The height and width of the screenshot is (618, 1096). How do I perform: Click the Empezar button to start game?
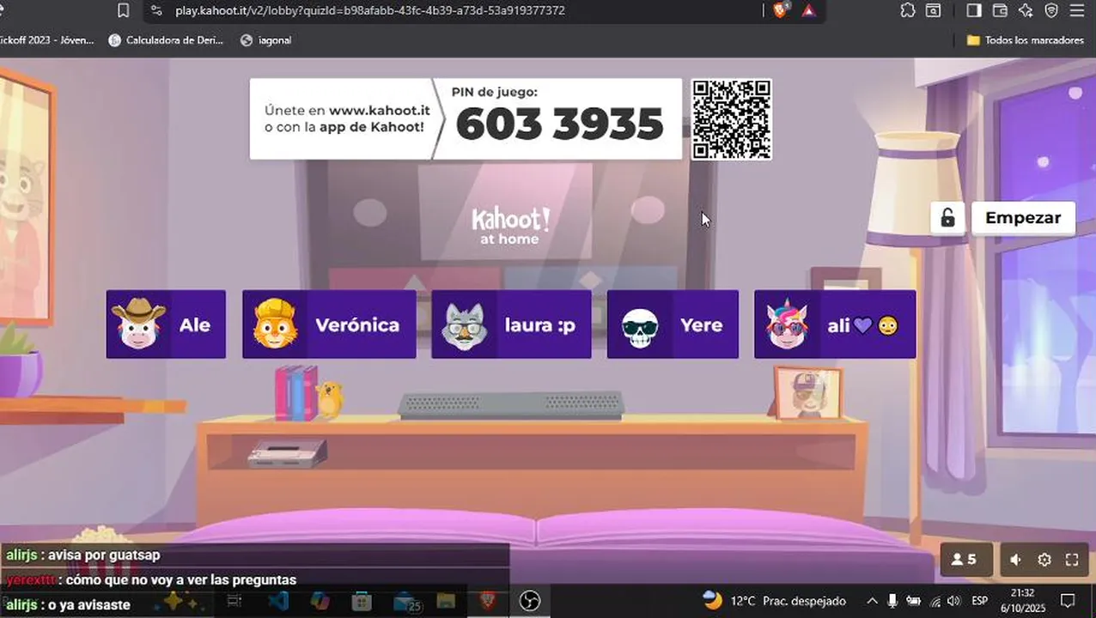click(1022, 218)
